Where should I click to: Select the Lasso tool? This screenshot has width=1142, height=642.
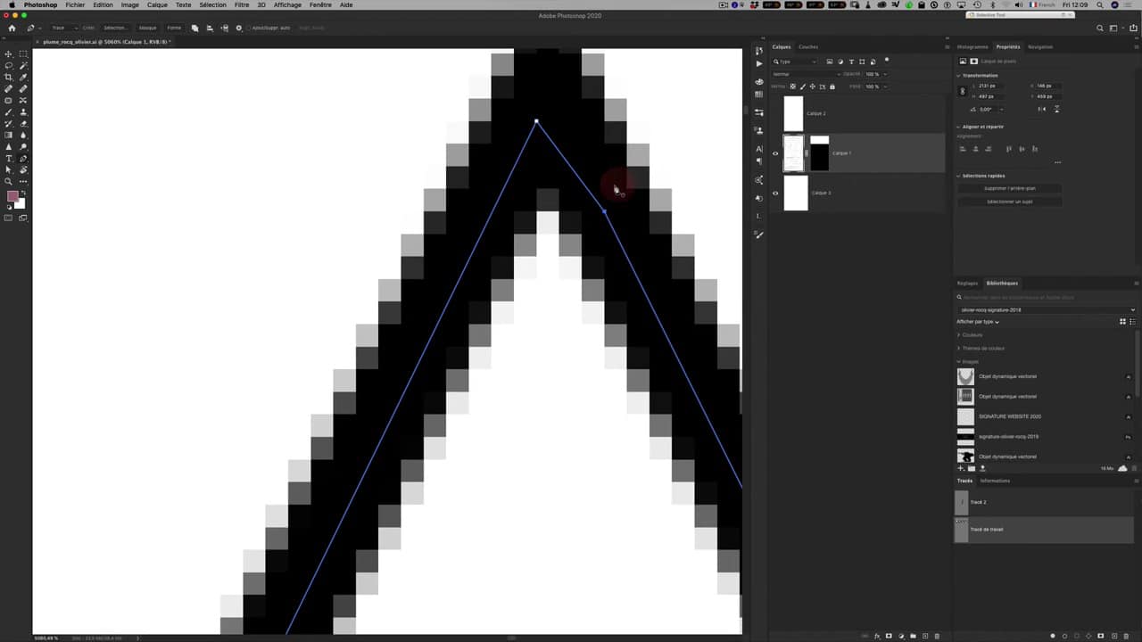[9, 66]
